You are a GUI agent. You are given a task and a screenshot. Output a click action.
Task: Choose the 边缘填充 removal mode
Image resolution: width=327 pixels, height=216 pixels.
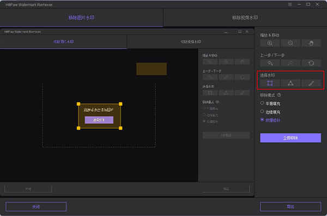270,112
